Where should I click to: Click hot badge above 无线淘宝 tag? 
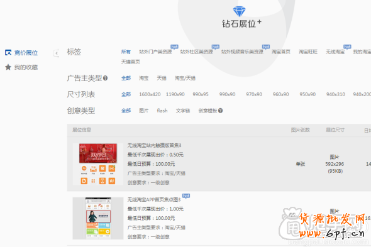coord(347,47)
